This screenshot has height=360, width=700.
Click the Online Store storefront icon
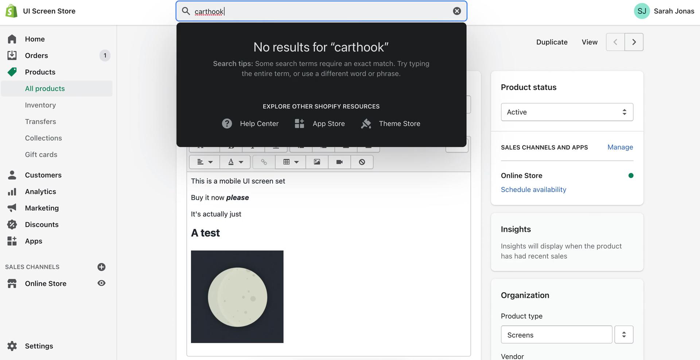coord(12,283)
